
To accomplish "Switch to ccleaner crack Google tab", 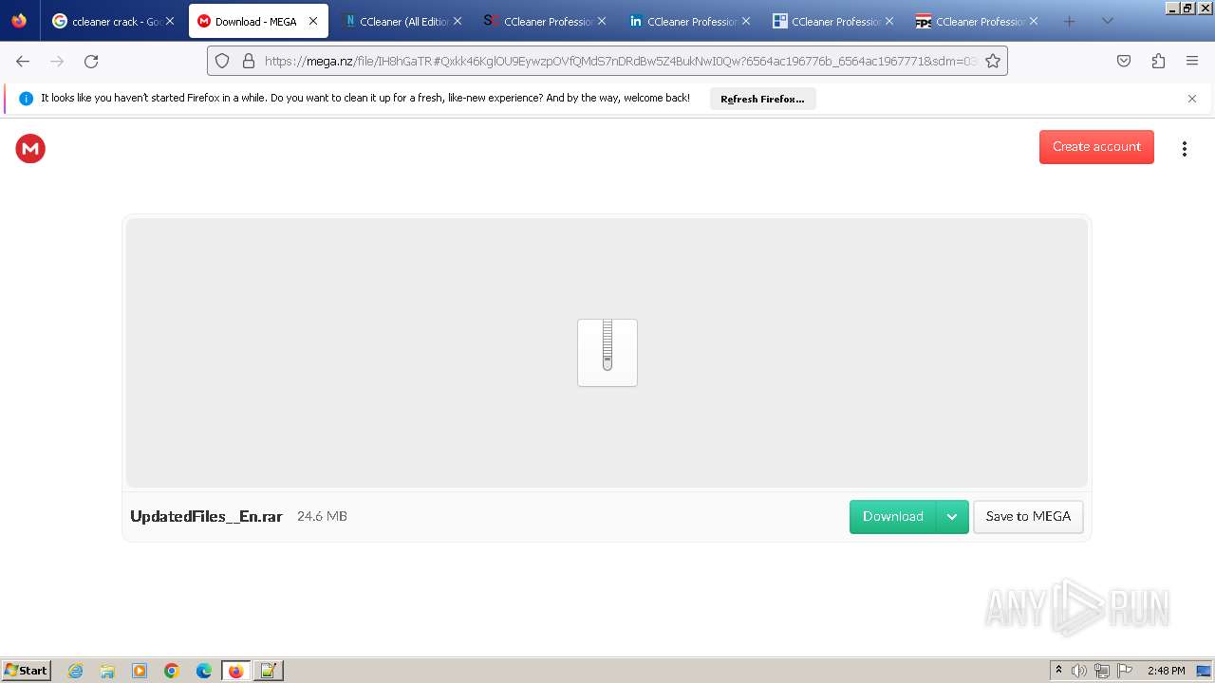I will coord(114,21).
